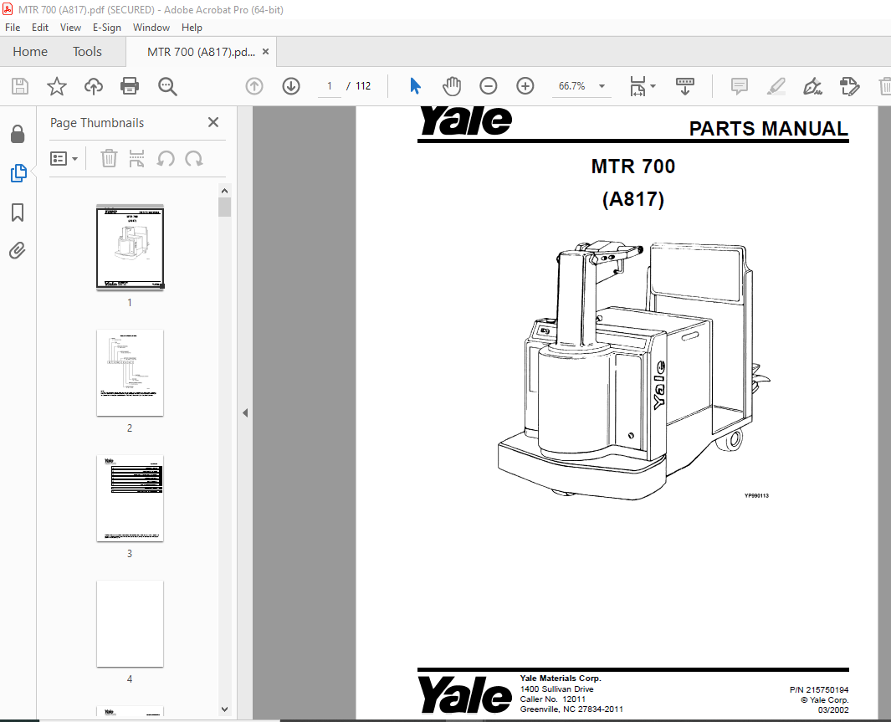
Task: Go to previous page arrow
Action: [254, 86]
